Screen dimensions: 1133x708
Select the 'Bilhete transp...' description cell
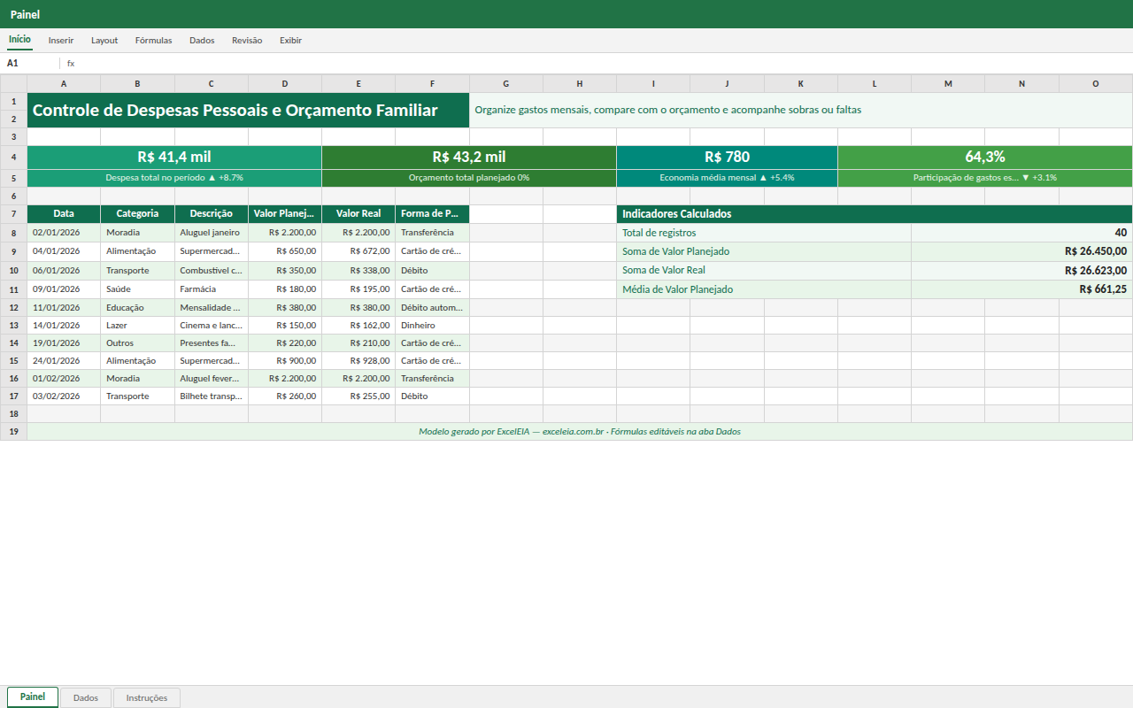212,396
